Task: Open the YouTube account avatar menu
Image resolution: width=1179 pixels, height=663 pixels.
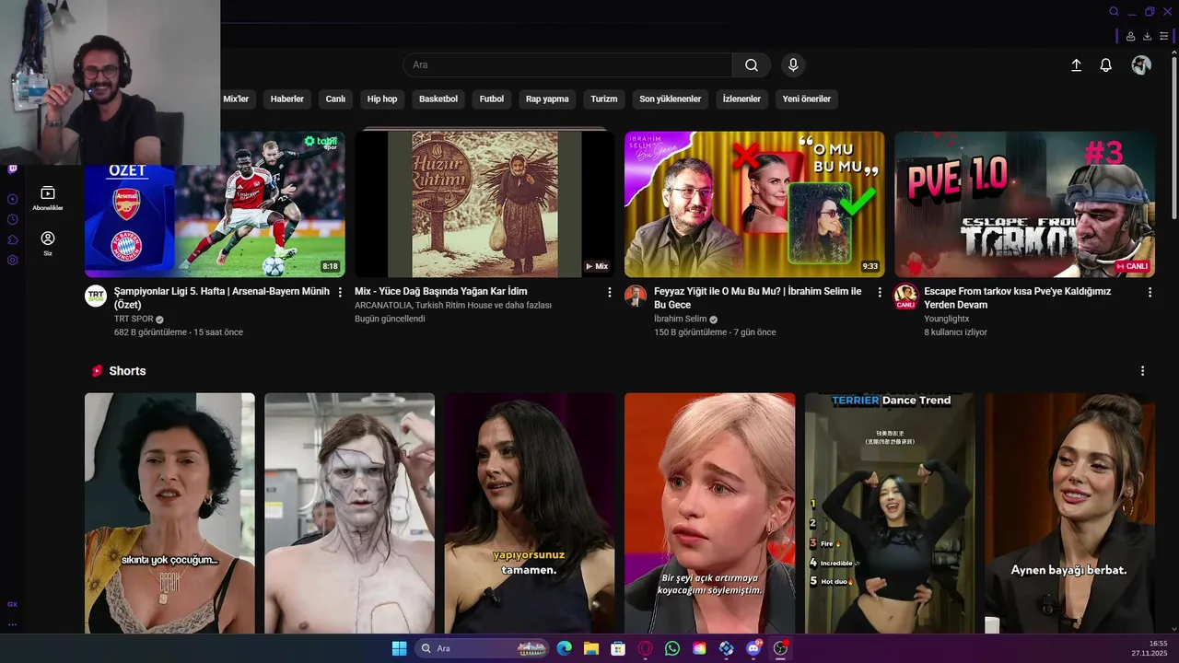Action: (1141, 65)
